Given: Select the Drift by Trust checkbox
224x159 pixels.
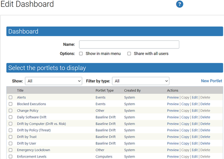Looking at the screenshot, I should click(x=10, y=137).
